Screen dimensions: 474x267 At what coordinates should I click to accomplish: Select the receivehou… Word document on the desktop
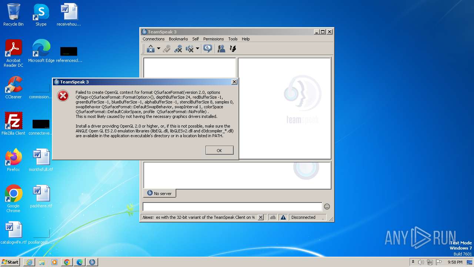tap(69, 15)
